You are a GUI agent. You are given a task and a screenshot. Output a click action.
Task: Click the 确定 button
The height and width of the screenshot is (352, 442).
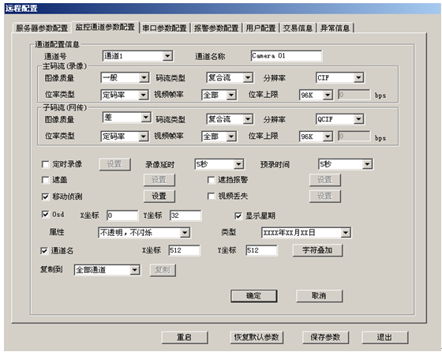(x=253, y=296)
